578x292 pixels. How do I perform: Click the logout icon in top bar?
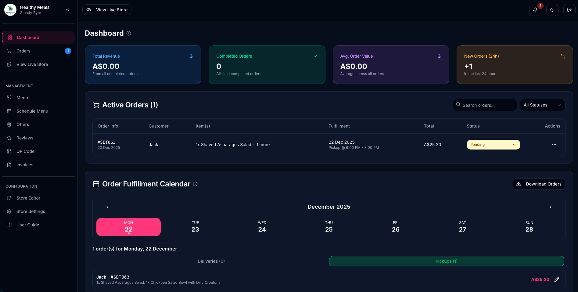click(x=569, y=10)
